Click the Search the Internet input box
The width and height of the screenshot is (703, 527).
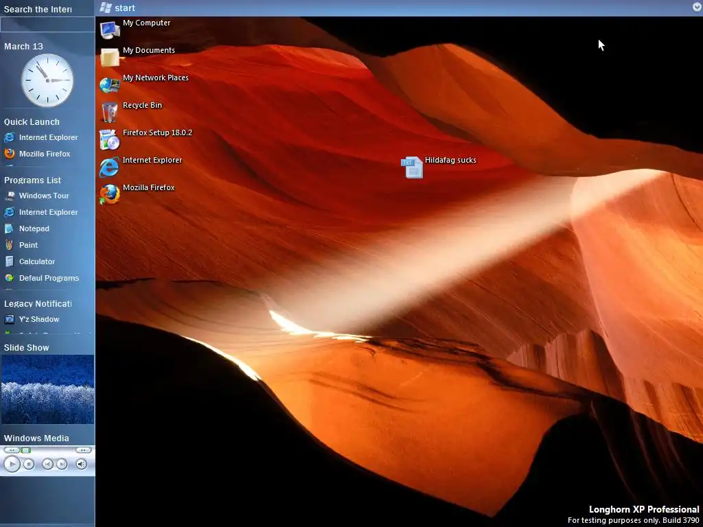tap(47, 25)
